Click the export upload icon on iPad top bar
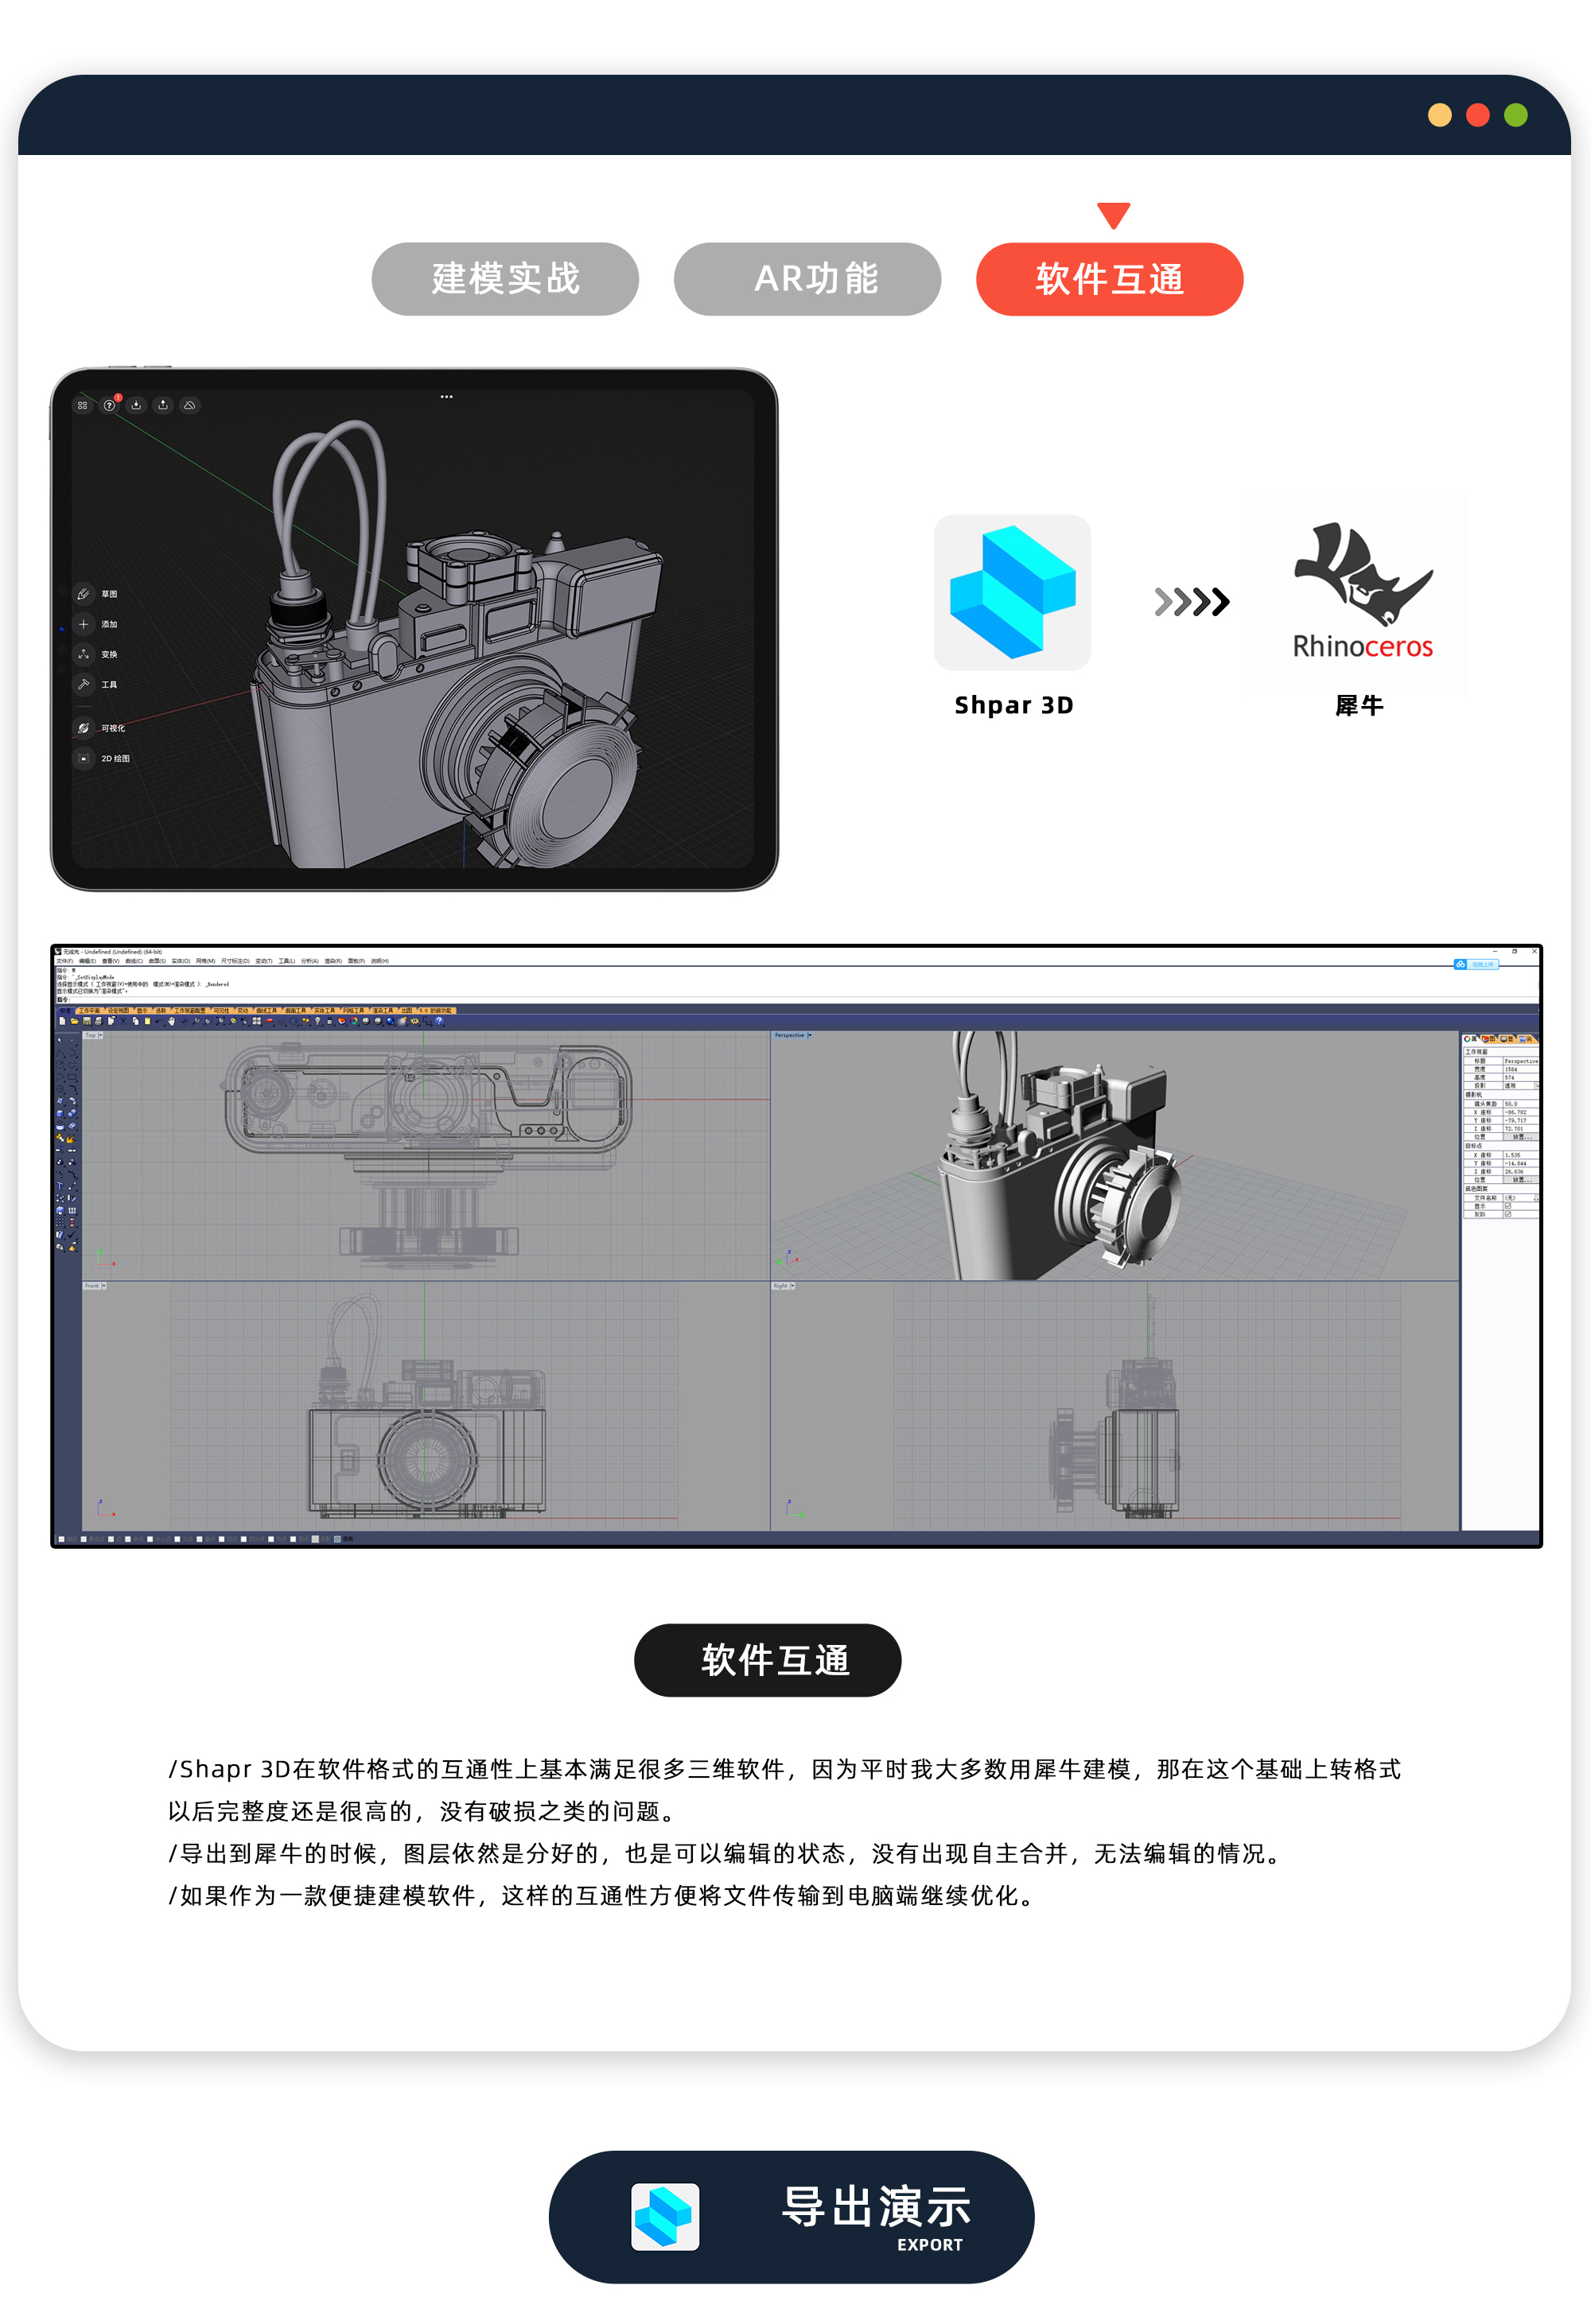Viewport: 1591px width, 2324px height. [163, 406]
